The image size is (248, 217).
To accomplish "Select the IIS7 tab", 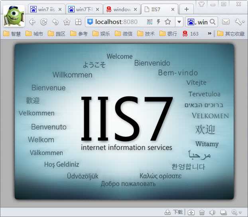I will pyautogui.click(x=159, y=9).
